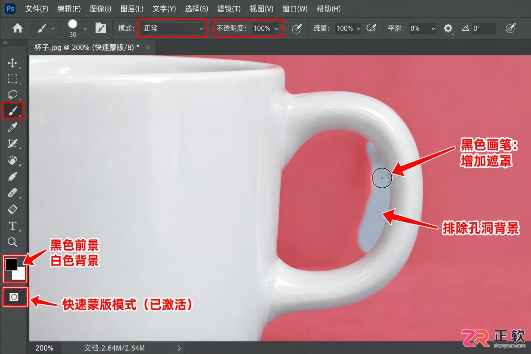Select the Zoom magnifier tool
Image resolution: width=531 pixels, height=354 pixels.
click(13, 242)
